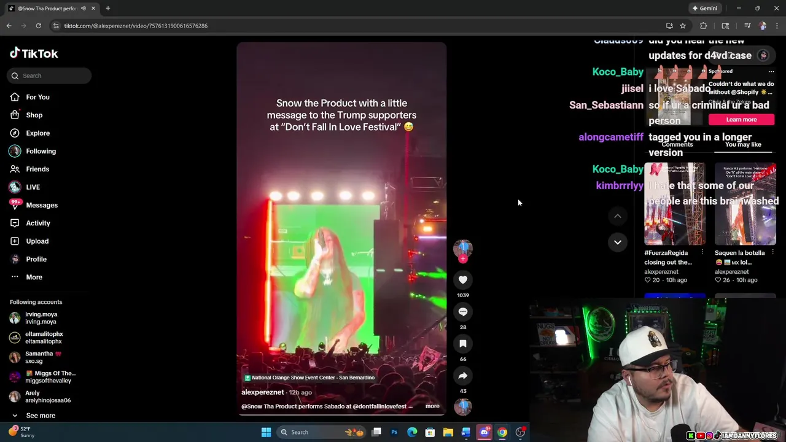Open the TikTok logo home link

coord(34,53)
